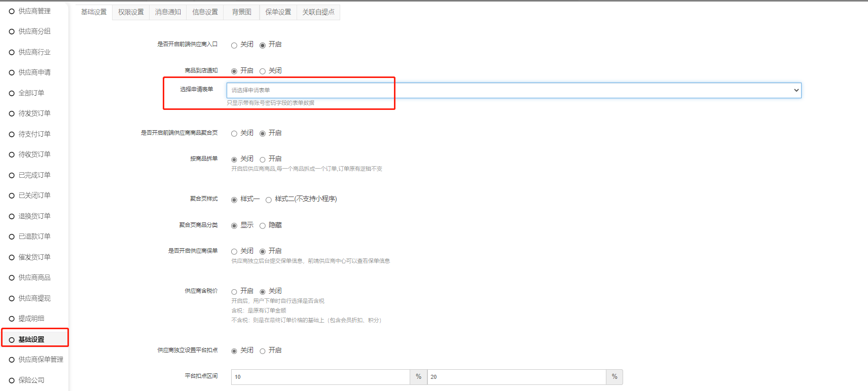The width and height of the screenshot is (868, 391).
Task: Click the 消息通知 tab
Action: 168,12
